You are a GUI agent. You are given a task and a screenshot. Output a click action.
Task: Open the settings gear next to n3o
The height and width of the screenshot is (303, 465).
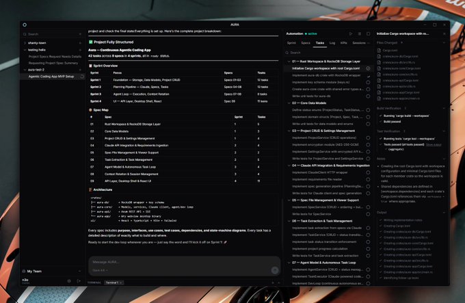pos(69,280)
